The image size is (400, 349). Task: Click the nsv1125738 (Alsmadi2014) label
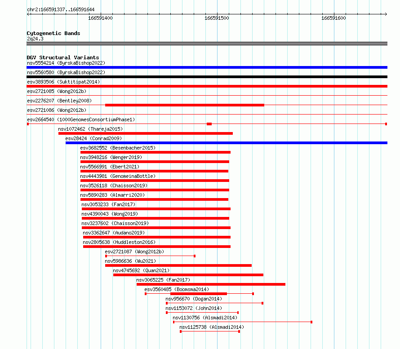[x=212, y=327]
